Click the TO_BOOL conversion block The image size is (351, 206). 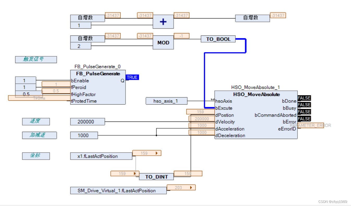pos(218,39)
